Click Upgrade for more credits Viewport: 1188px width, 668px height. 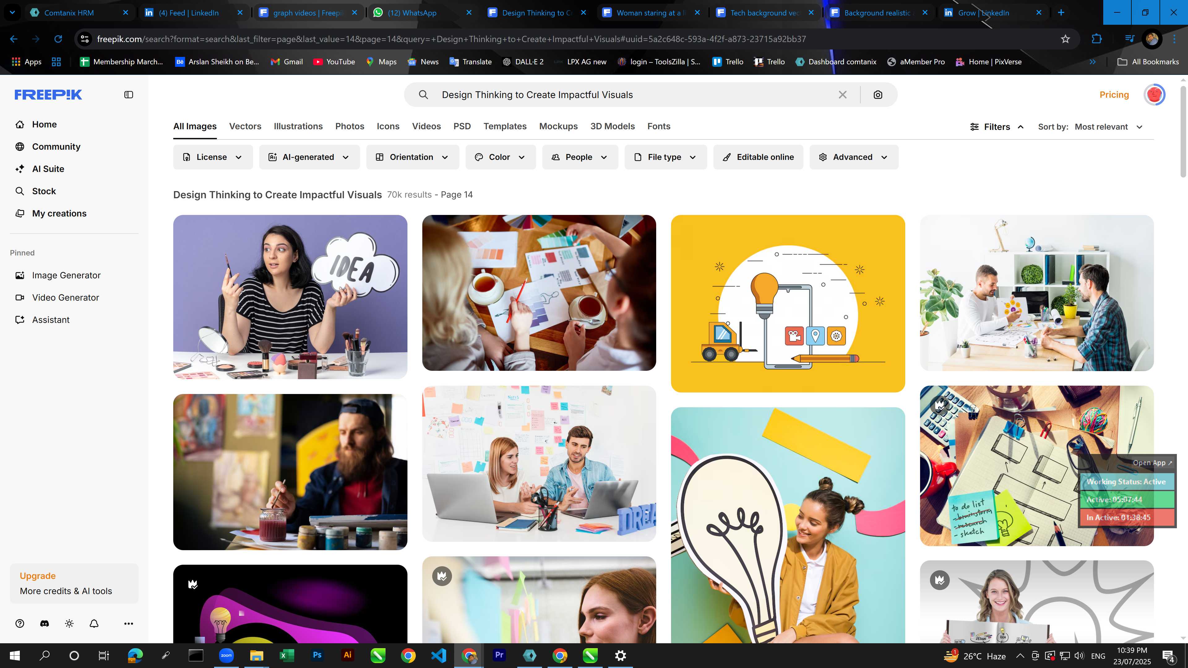(74, 583)
